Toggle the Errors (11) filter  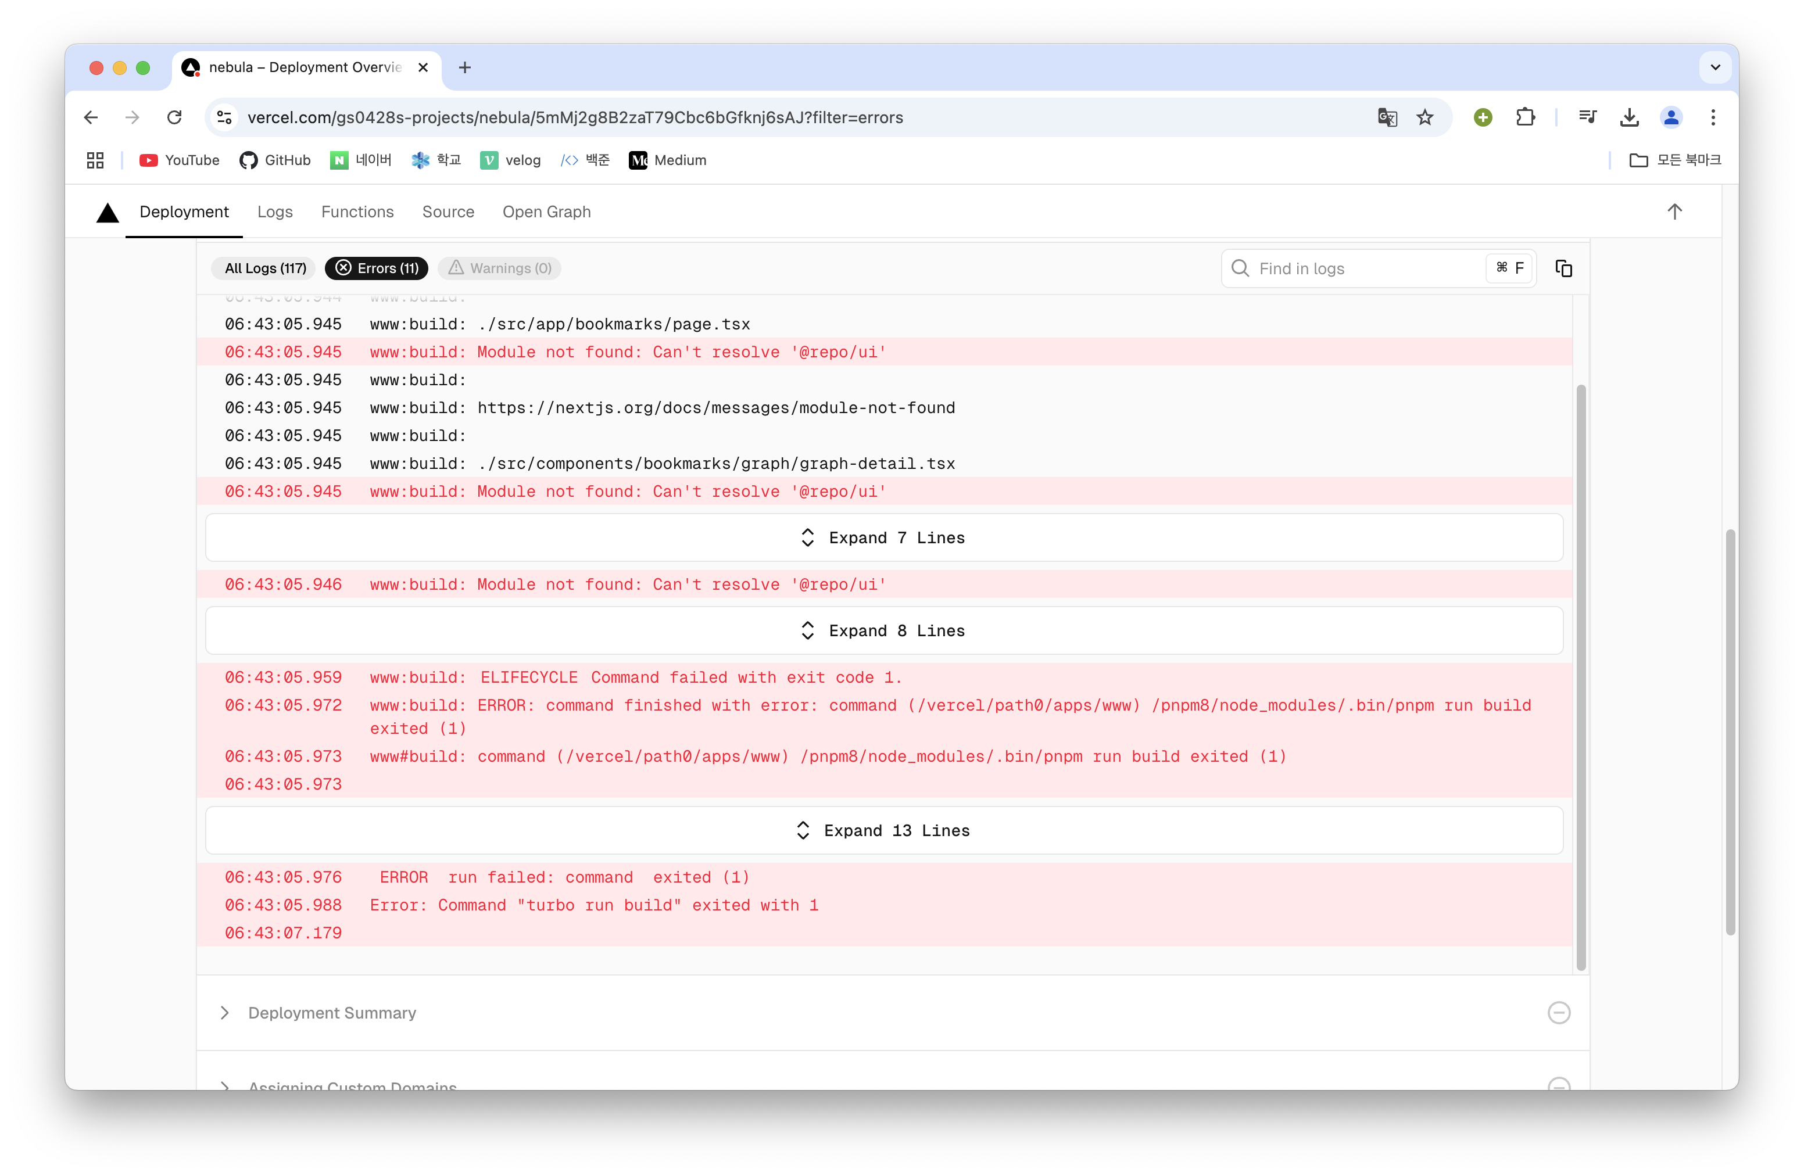[377, 268]
